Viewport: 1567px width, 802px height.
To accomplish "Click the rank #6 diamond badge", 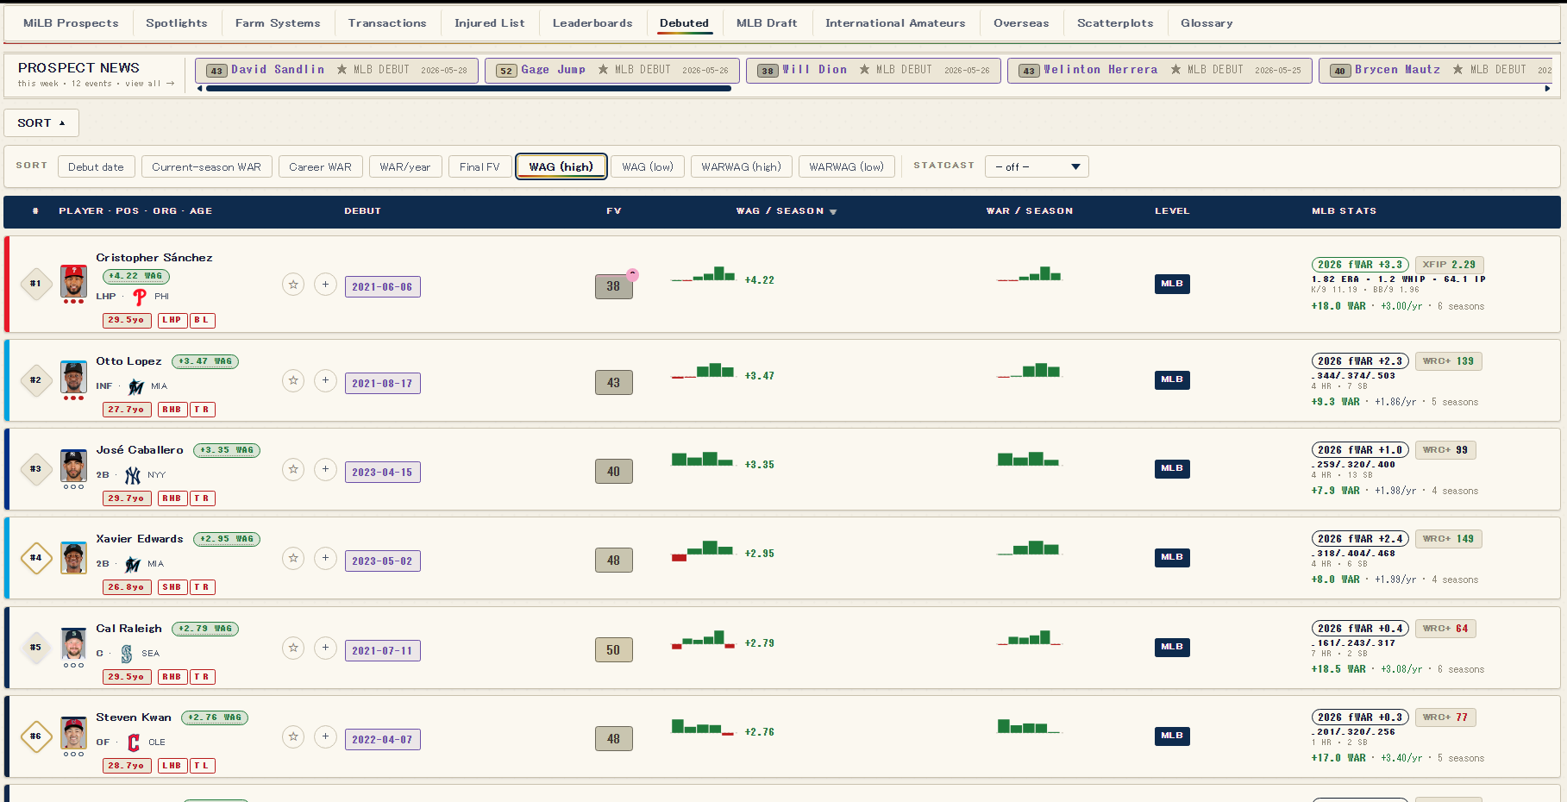I will click(35, 736).
